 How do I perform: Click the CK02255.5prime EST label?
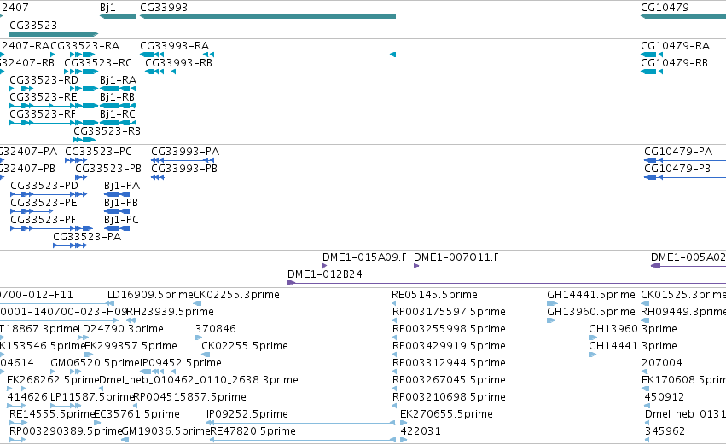[x=245, y=346]
